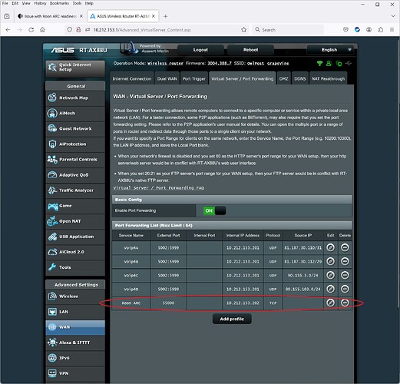Image resolution: width=400 pixels, height=384 pixels.
Task: Open the Game sidebar item
Action: [75, 206]
